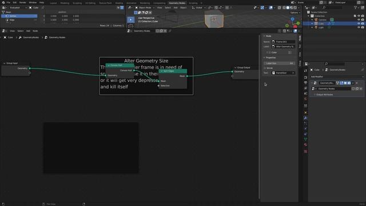Click Cube in node editor breadcrumb
This screenshot has height=206, width=366.
[9, 37]
